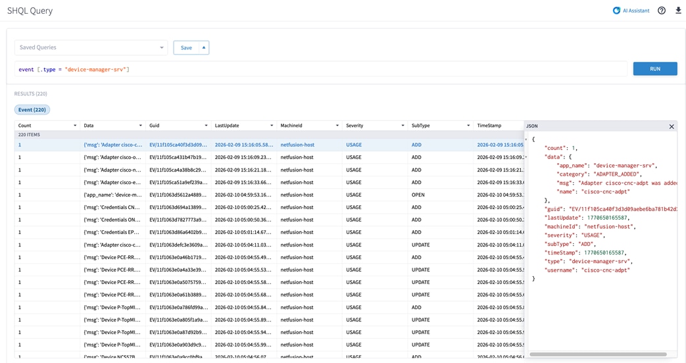Click the lastUpdate value 1770650165587 in JSON
This screenshot has width=686, height=363.
[607, 218]
